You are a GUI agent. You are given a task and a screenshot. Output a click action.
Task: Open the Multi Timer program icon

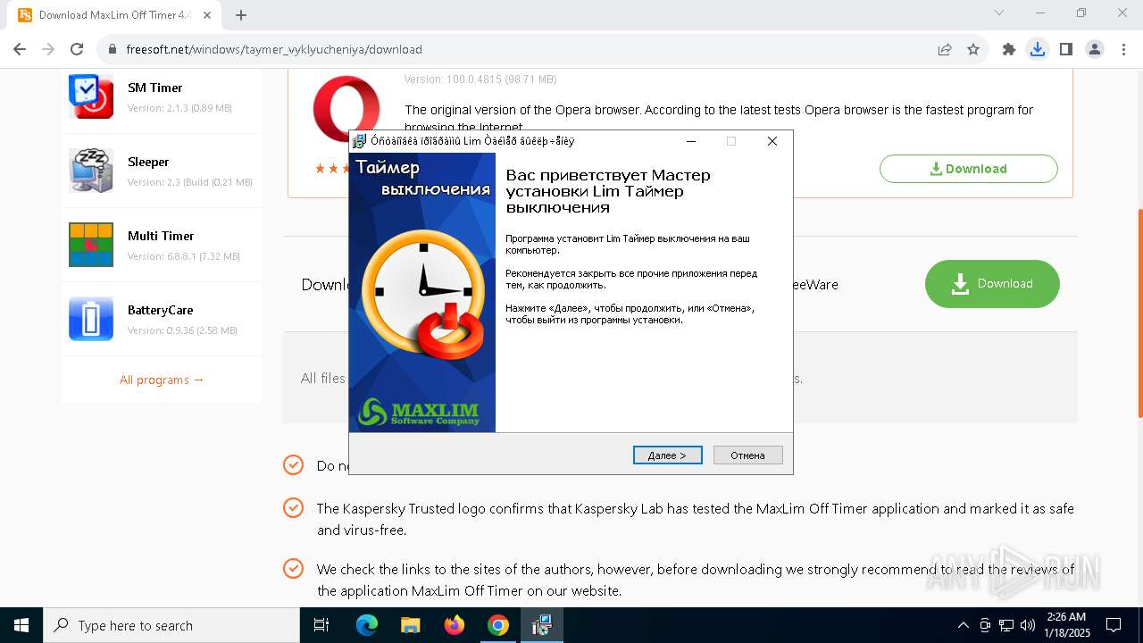coord(91,245)
